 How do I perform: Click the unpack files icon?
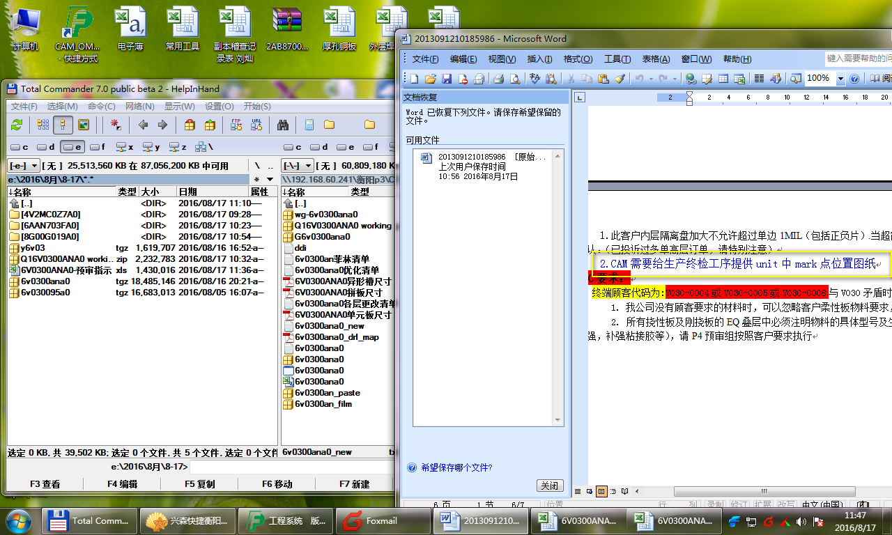pos(209,125)
